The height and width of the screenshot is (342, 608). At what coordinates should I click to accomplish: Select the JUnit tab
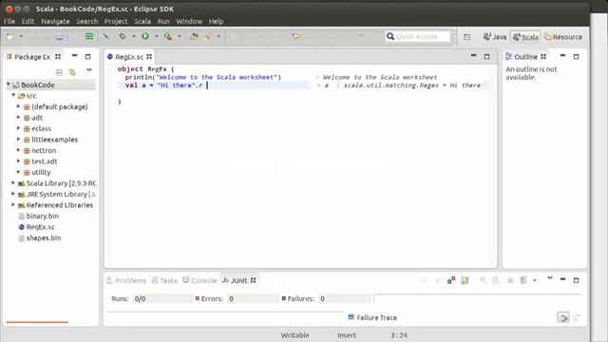(x=238, y=280)
